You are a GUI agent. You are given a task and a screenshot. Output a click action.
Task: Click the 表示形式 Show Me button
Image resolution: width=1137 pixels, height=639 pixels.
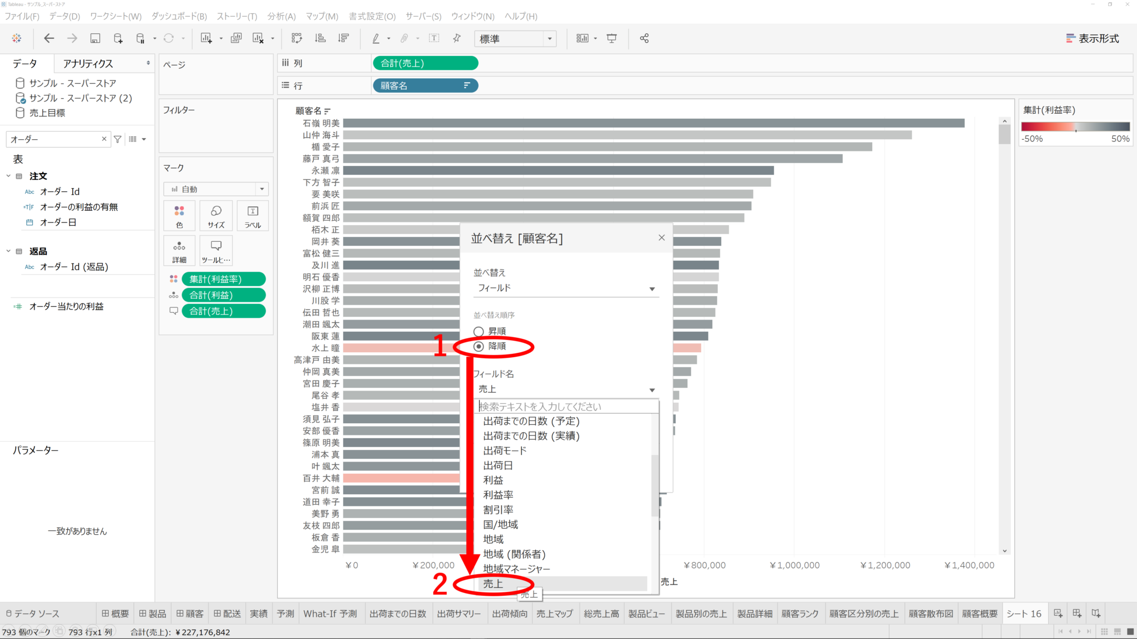1092,38
